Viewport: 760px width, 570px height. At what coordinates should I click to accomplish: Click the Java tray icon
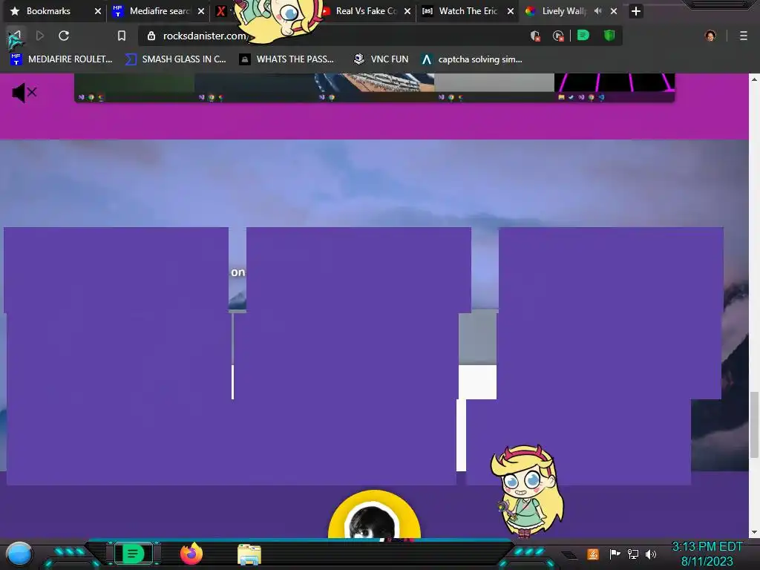pyautogui.click(x=593, y=554)
